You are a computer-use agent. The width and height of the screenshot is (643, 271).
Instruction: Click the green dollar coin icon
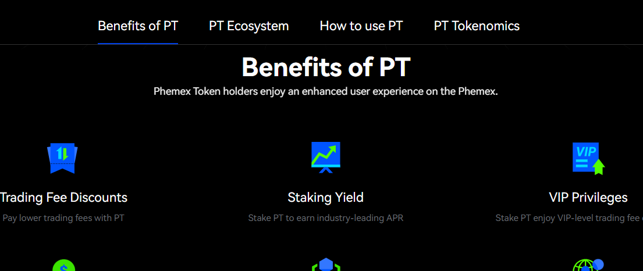(x=64, y=265)
